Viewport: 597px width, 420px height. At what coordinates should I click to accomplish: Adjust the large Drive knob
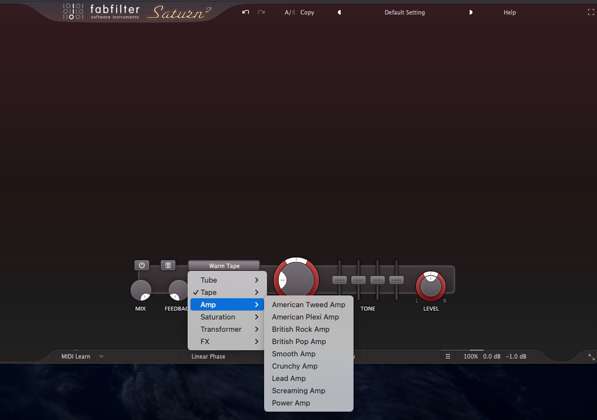(x=296, y=280)
